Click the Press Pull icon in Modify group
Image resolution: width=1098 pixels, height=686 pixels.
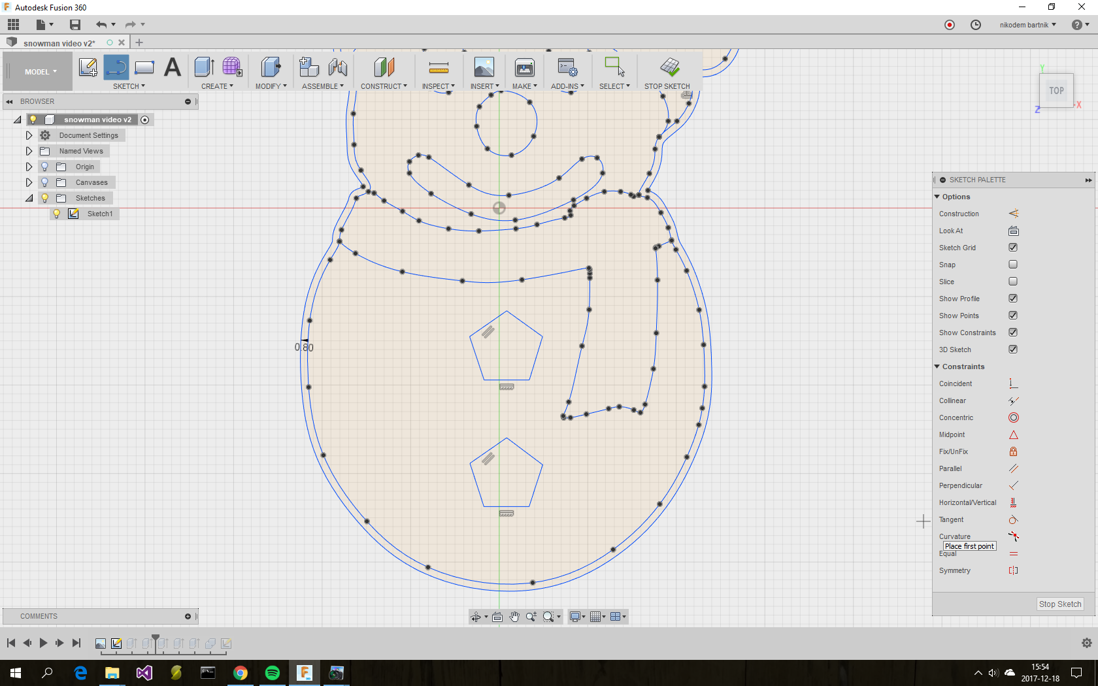(271, 67)
